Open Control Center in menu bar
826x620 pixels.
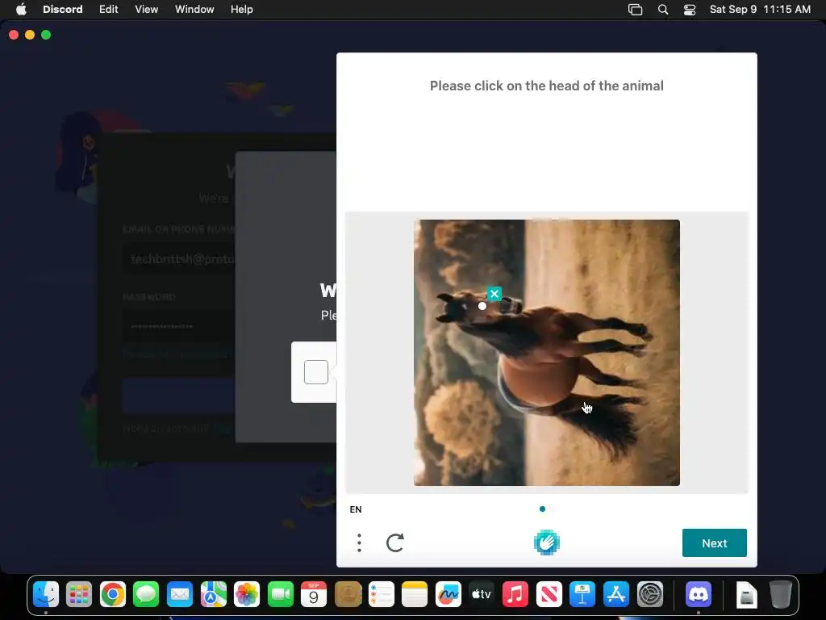click(690, 10)
